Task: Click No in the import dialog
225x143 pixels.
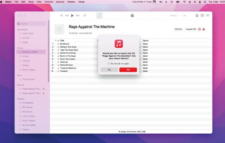Action: click(109, 70)
